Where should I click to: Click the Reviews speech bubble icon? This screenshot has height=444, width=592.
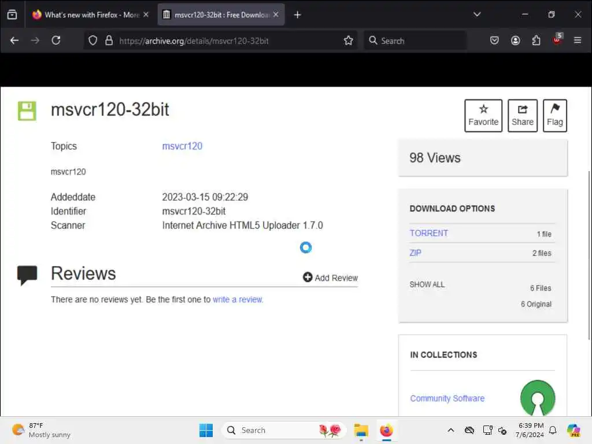pos(27,275)
